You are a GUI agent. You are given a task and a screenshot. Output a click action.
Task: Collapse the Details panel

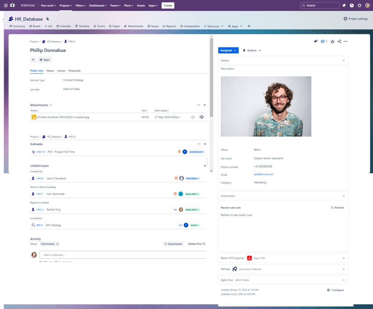coord(343,60)
